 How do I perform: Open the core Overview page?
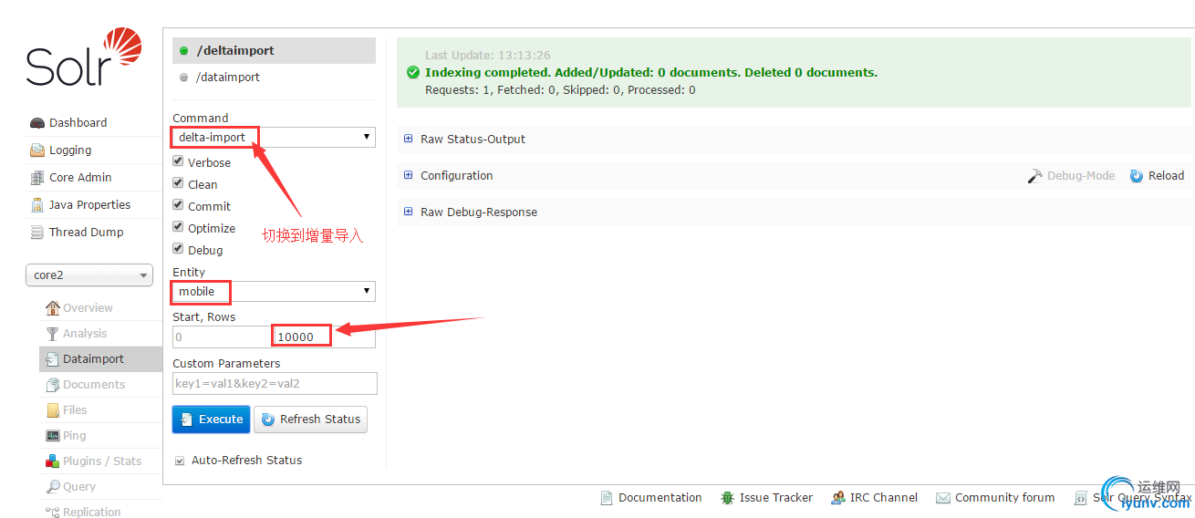point(88,308)
